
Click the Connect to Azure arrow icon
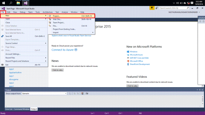tap(76, 50)
